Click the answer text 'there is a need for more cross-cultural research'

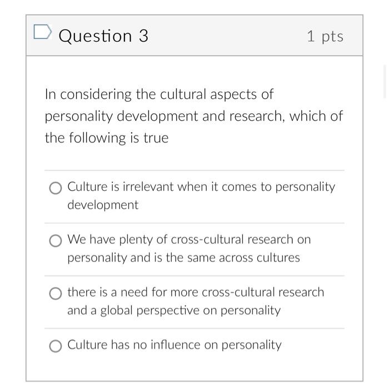coord(196,292)
